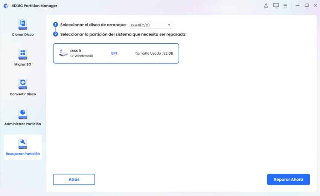The image size is (320, 196).
Task: Click the DISK 0 drive icon
Action: coord(63,53)
